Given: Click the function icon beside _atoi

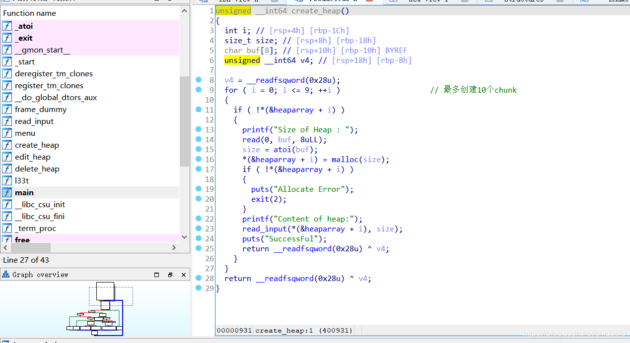Looking at the screenshot, I should coord(7,26).
